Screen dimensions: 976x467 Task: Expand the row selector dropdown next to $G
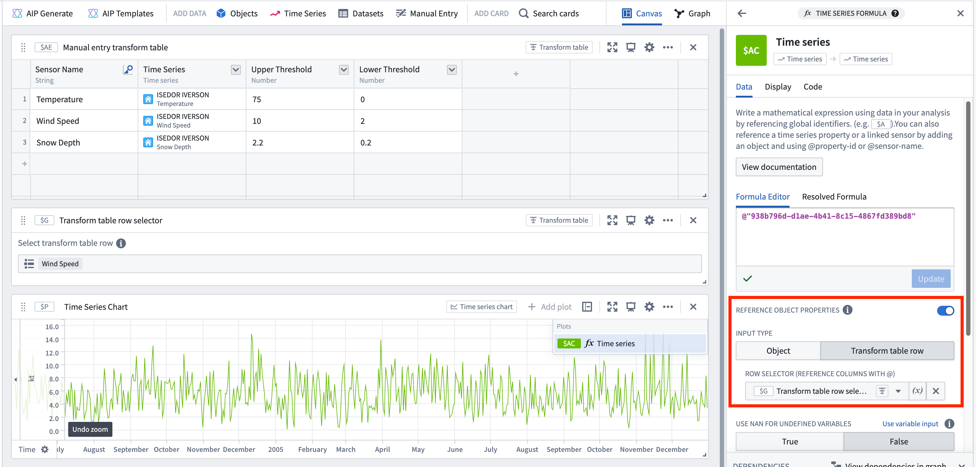point(898,391)
